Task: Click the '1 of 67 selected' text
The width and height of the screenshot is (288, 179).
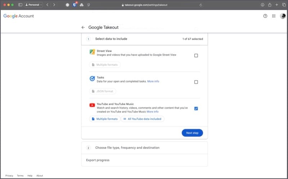Action: [x=193, y=39]
